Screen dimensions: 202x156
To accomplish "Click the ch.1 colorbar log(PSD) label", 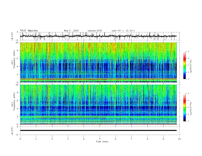I will [191, 67].
